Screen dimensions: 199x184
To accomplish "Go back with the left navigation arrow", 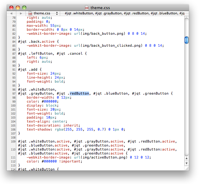I will coord(11,13).
